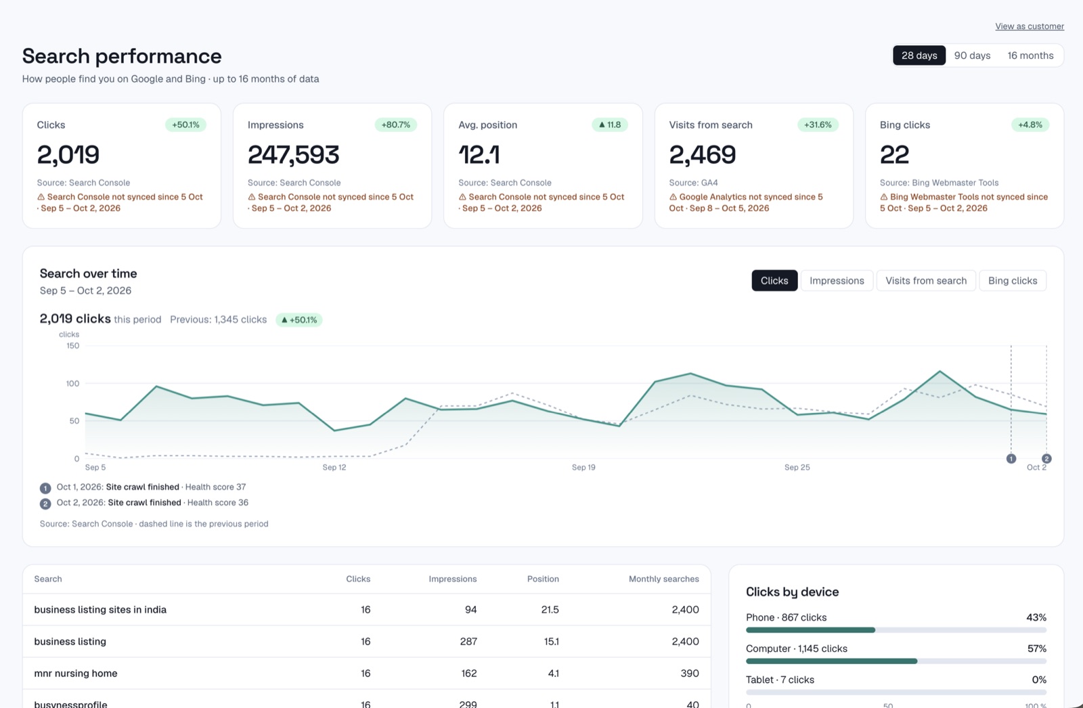Click warning icon on Visits from search card

coord(673,197)
